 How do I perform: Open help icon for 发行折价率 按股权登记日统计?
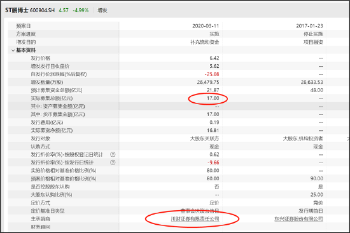point(113,154)
